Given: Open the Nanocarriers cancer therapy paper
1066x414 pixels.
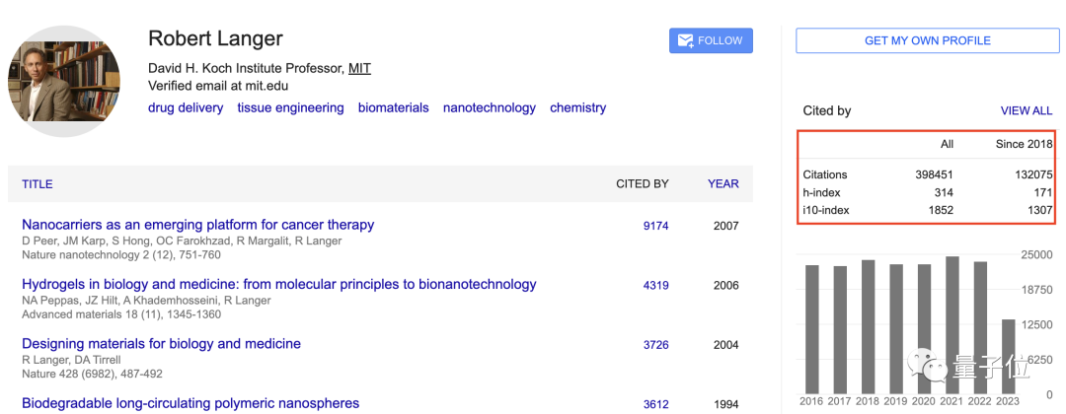Looking at the screenshot, I should coord(197,225).
